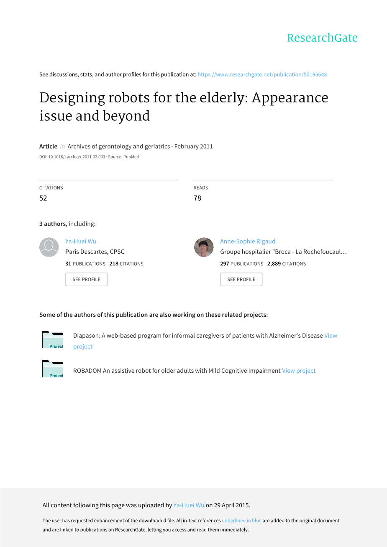
Task: Click the '3 authors' label
Action: pos(52,224)
